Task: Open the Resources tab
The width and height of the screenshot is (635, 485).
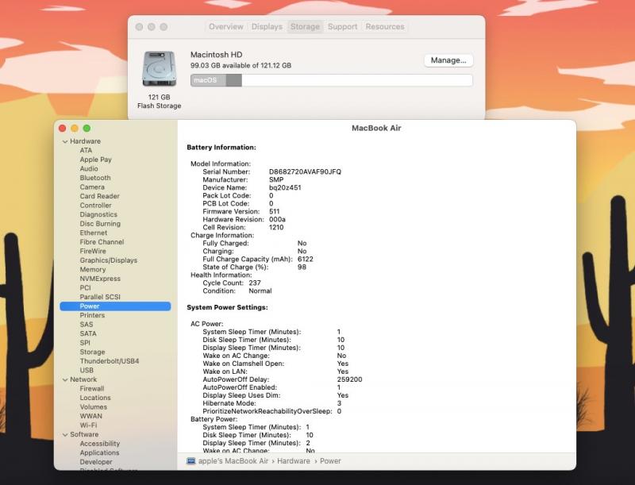Action: 385,27
